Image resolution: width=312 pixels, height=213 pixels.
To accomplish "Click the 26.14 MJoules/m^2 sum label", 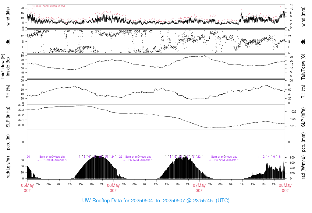I will [138, 160].
